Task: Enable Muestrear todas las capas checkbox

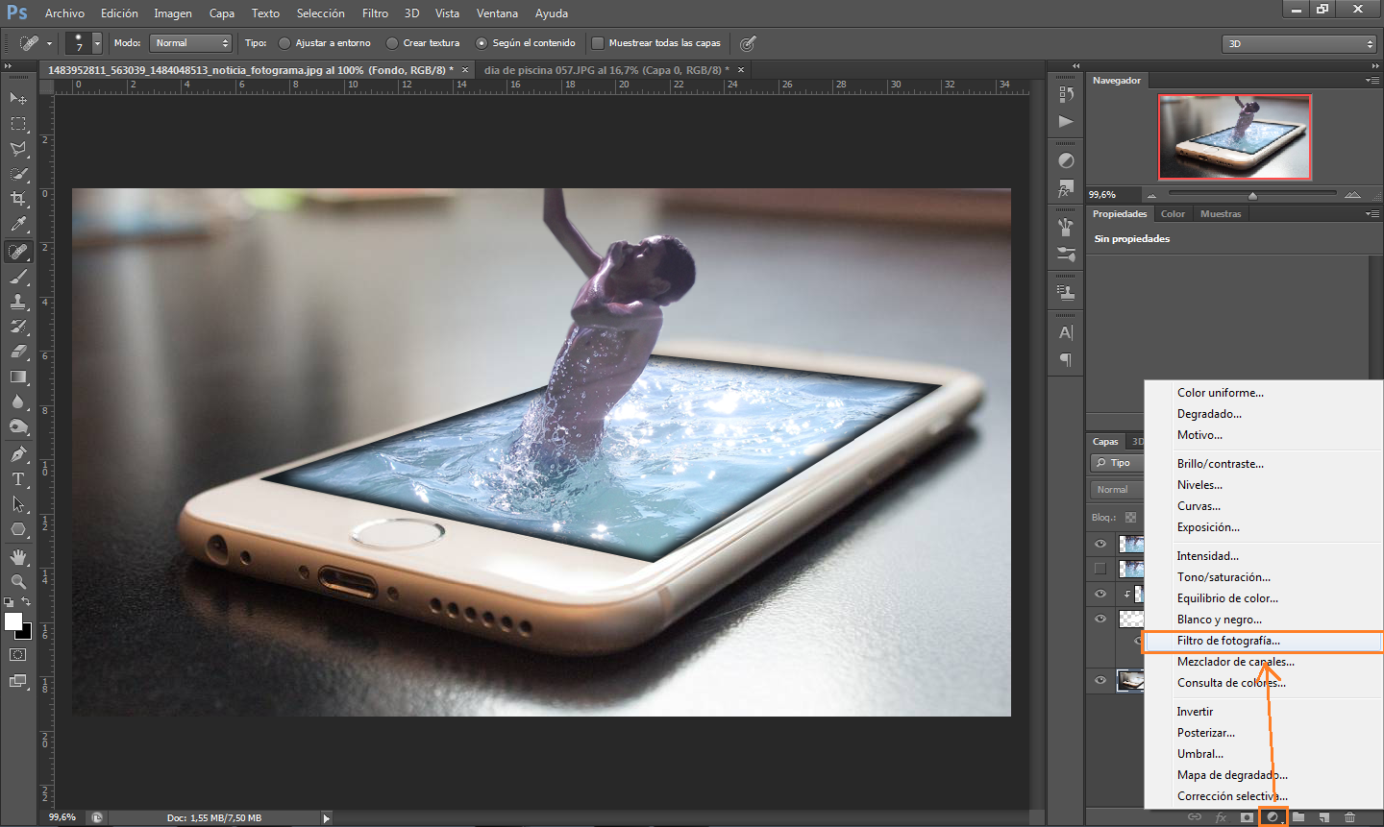Action: click(x=598, y=43)
